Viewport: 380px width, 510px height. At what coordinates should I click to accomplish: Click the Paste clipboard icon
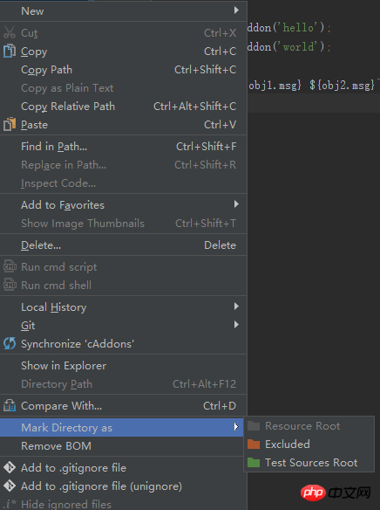[x=10, y=124]
